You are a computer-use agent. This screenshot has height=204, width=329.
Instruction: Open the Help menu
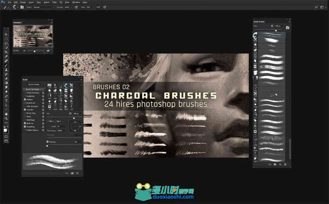pos(85,2)
